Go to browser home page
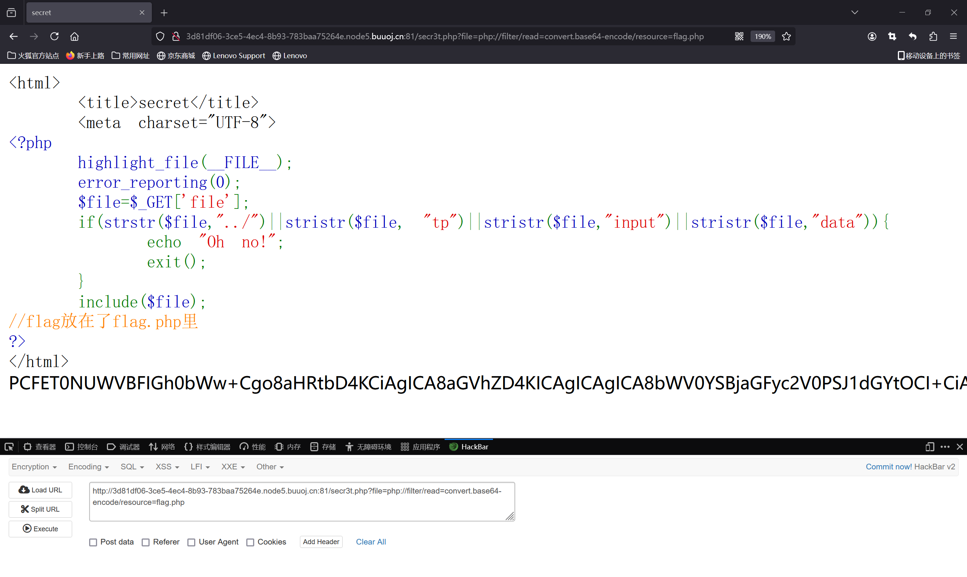Viewport: 967px width, 577px height. 74,36
